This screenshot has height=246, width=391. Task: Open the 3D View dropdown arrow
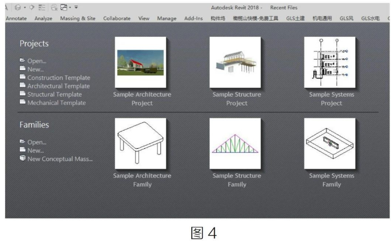click(25, 7)
